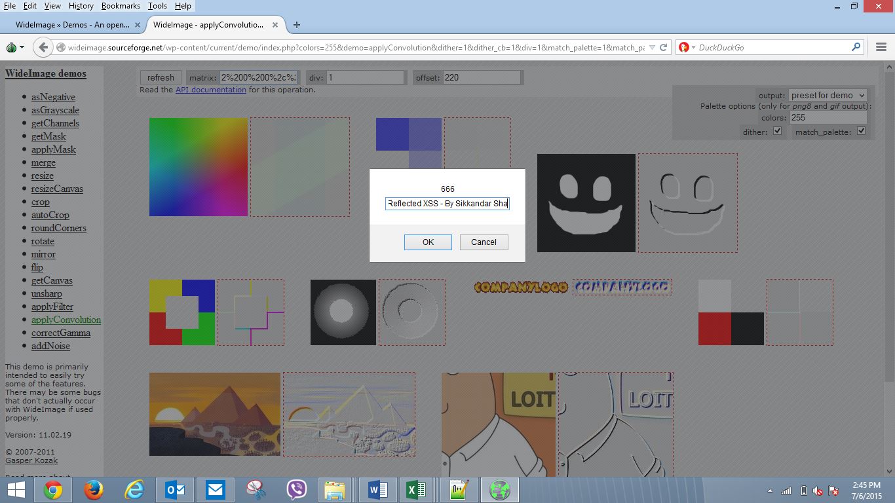Open a new tab with the plus button
This screenshot has width=895, height=503.
[297, 25]
